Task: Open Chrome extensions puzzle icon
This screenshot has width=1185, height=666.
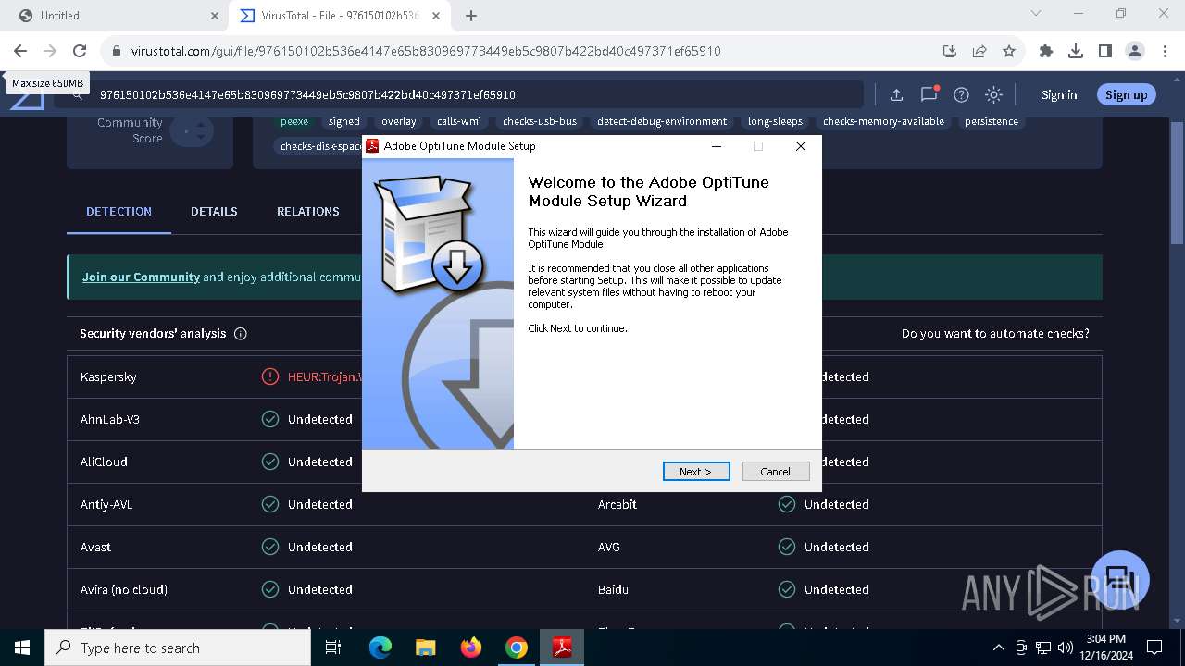Action: pyautogui.click(x=1046, y=51)
